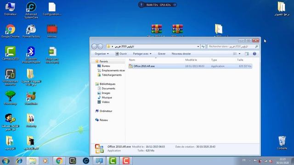Click the Windows Start orb
294x165 pixels.
tap(6, 161)
